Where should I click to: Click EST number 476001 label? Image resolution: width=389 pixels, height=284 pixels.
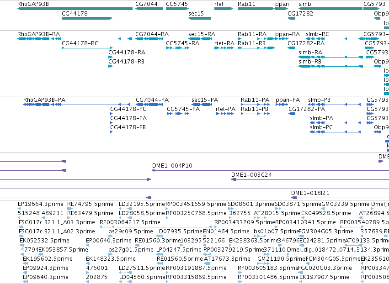pos(97,268)
